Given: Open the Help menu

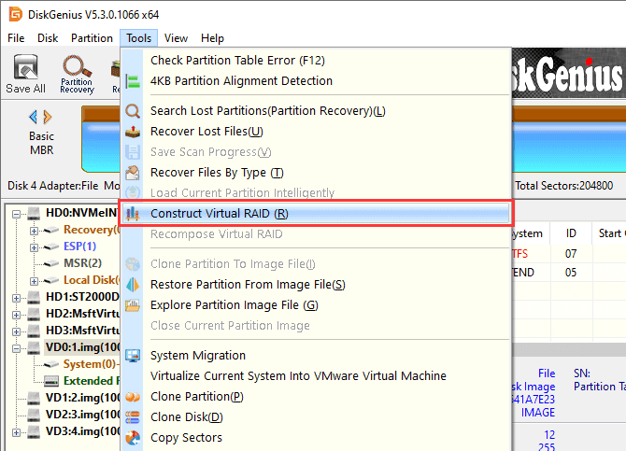Looking at the screenshot, I should [x=212, y=38].
